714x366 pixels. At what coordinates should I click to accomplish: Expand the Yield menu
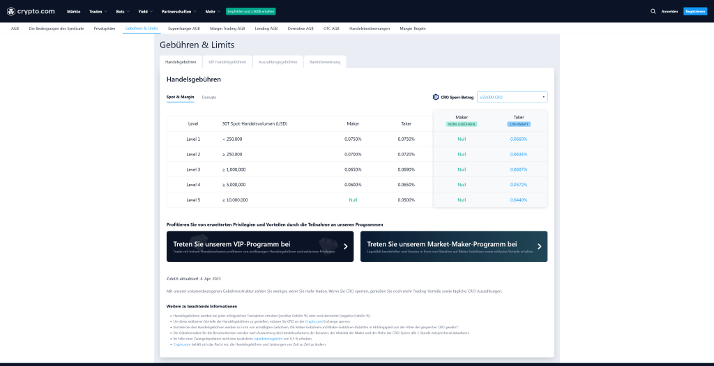(x=144, y=12)
